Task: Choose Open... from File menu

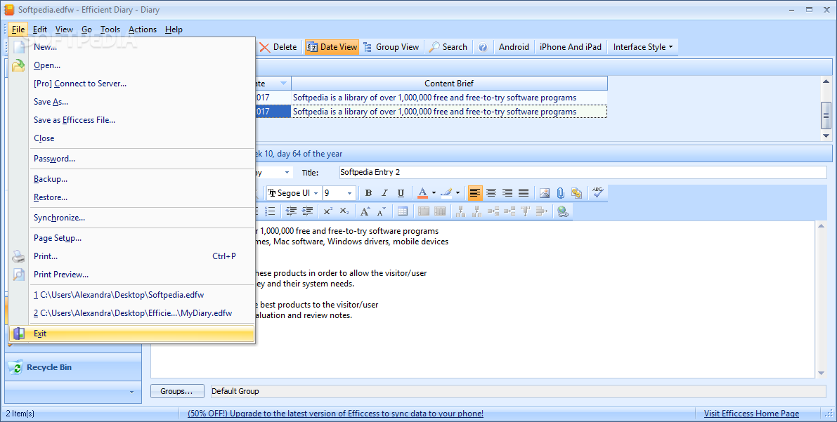Action: pos(131,65)
